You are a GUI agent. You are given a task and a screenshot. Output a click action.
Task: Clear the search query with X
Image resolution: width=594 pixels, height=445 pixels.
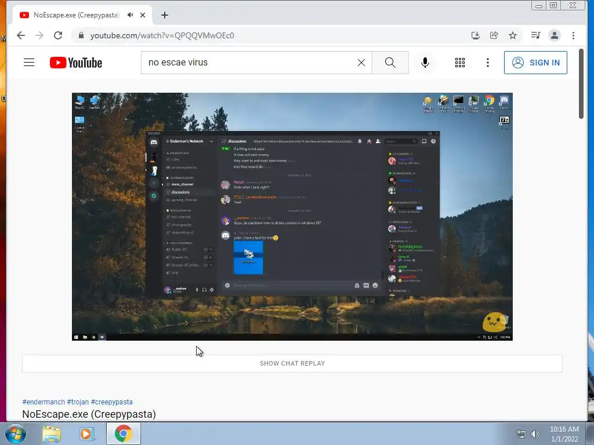coord(361,63)
